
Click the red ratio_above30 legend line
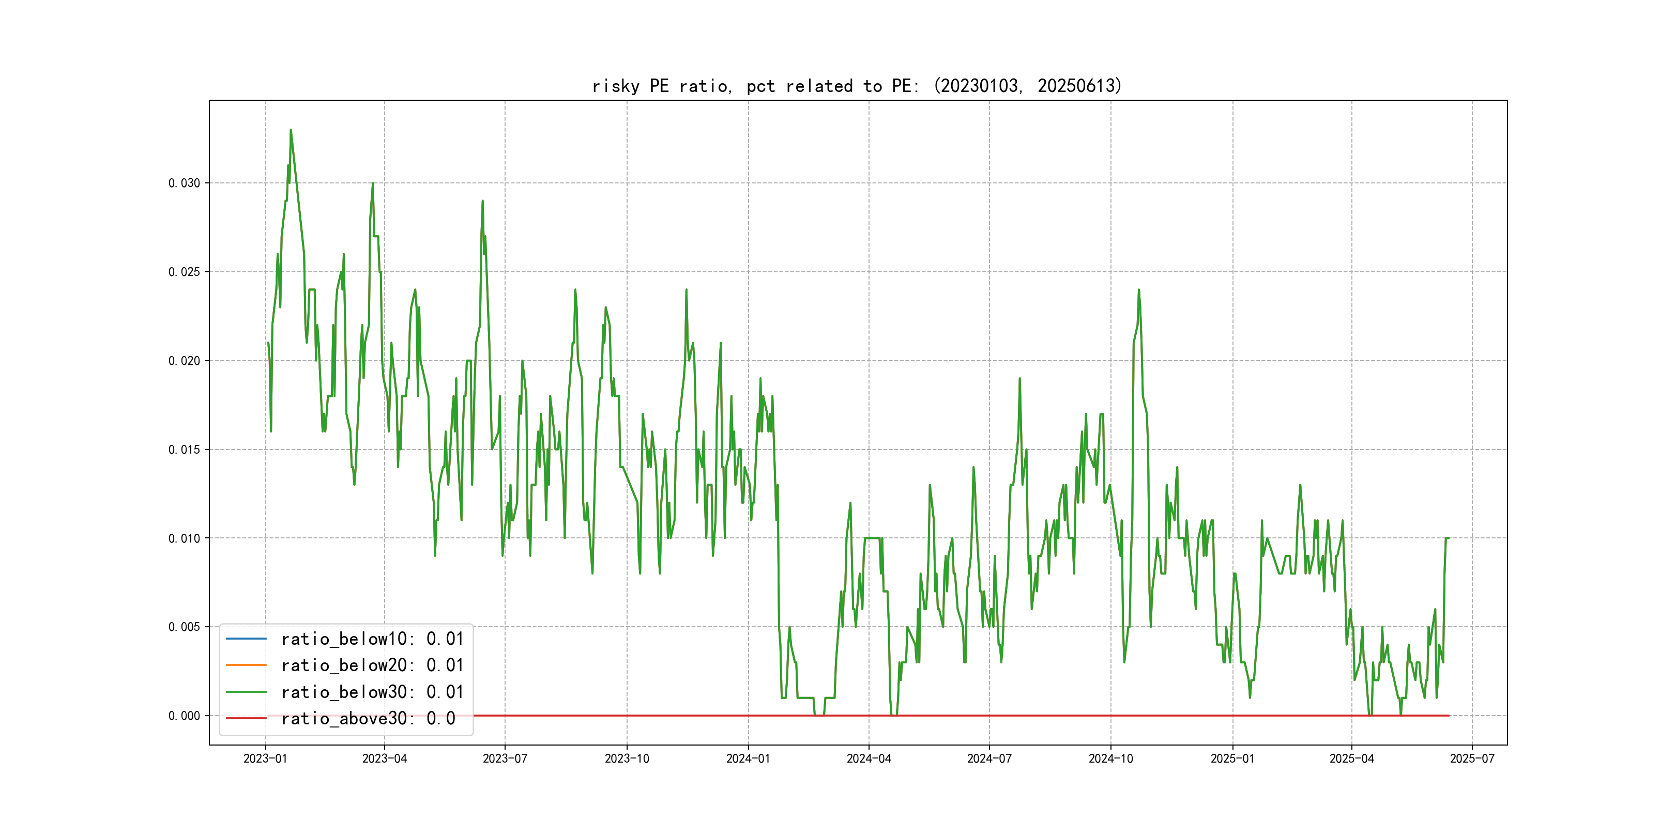click(246, 718)
